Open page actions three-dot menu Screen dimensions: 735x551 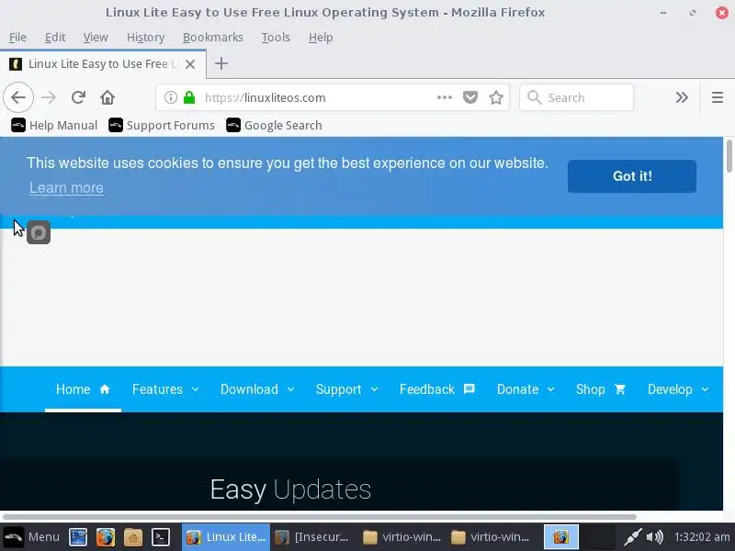point(445,97)
